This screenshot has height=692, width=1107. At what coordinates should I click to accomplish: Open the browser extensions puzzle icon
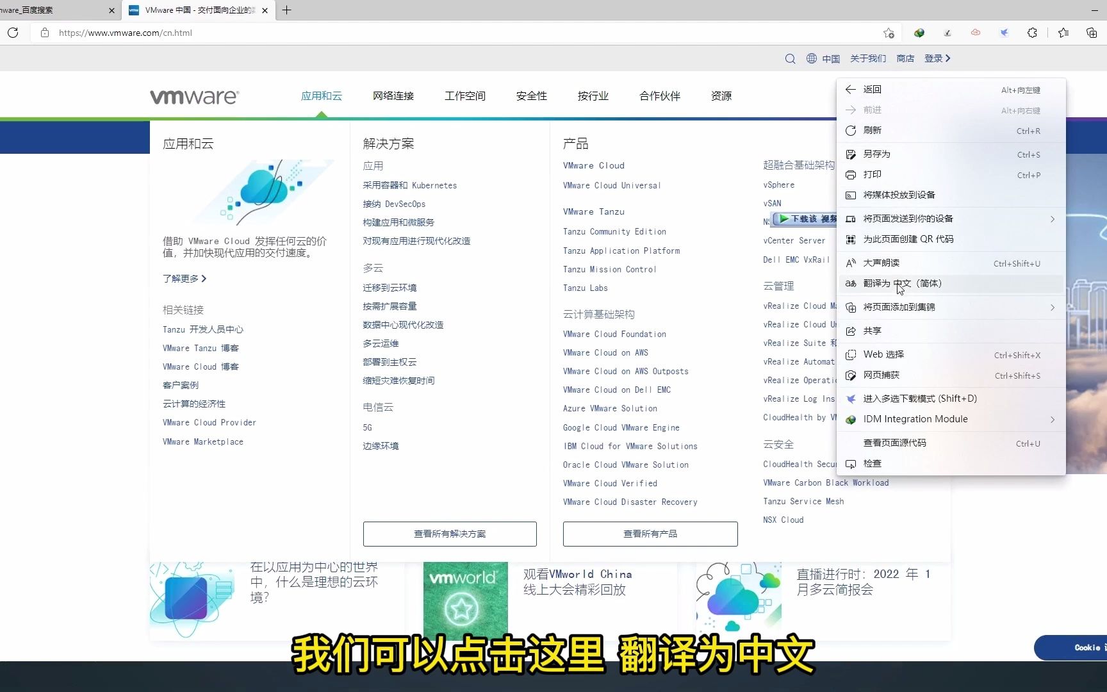pos(1032,33)
